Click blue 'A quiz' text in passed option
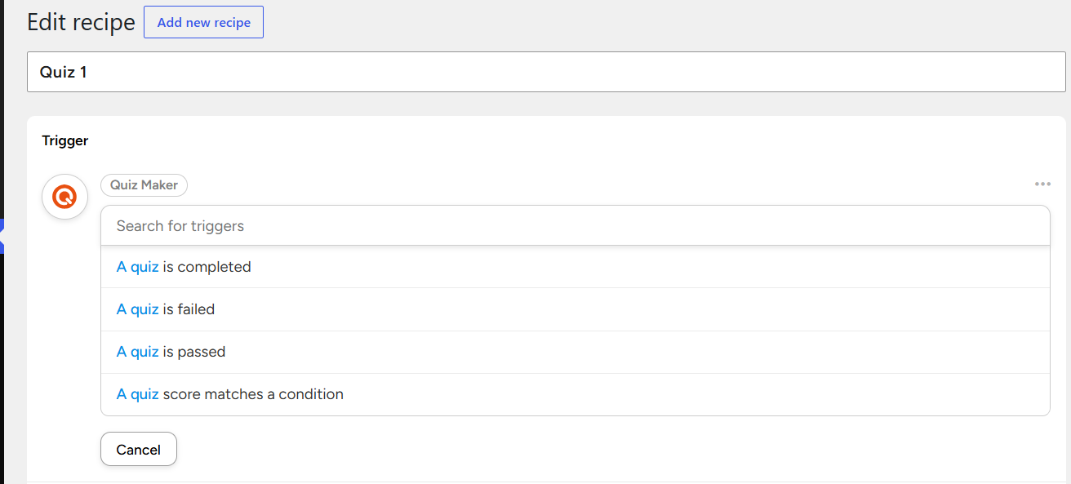 pos(137,352)
